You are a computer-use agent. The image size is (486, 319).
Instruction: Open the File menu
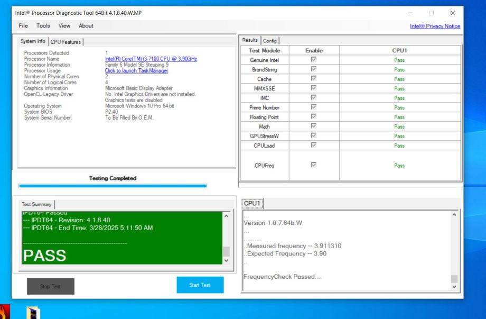tap(23, 26)
